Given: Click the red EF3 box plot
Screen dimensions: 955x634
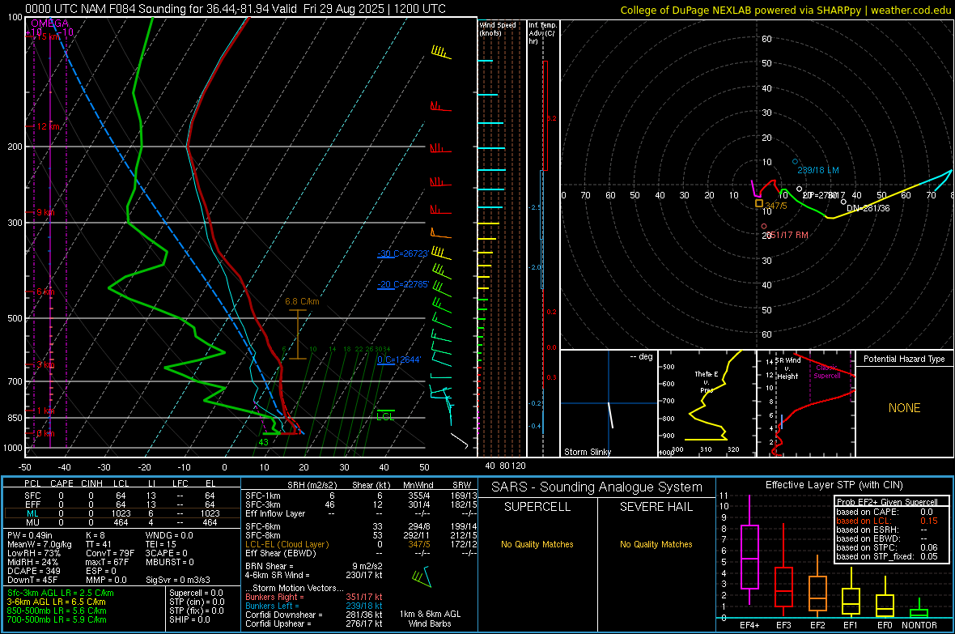Looking at the screenshot, I should (x=783, y=586).
